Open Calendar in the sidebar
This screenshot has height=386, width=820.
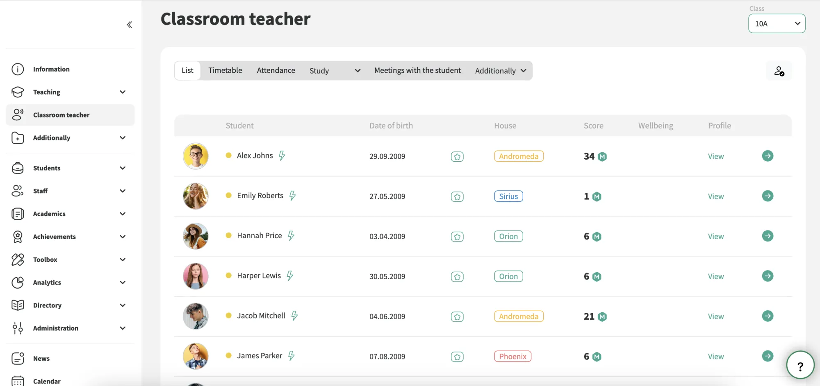tap(70, 381)
